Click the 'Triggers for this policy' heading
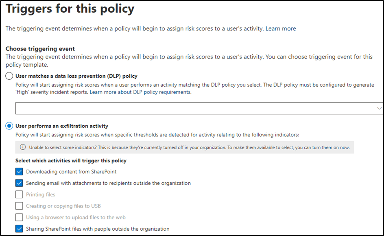The height and width of the screenshot is (236, 384). (70, 9)
